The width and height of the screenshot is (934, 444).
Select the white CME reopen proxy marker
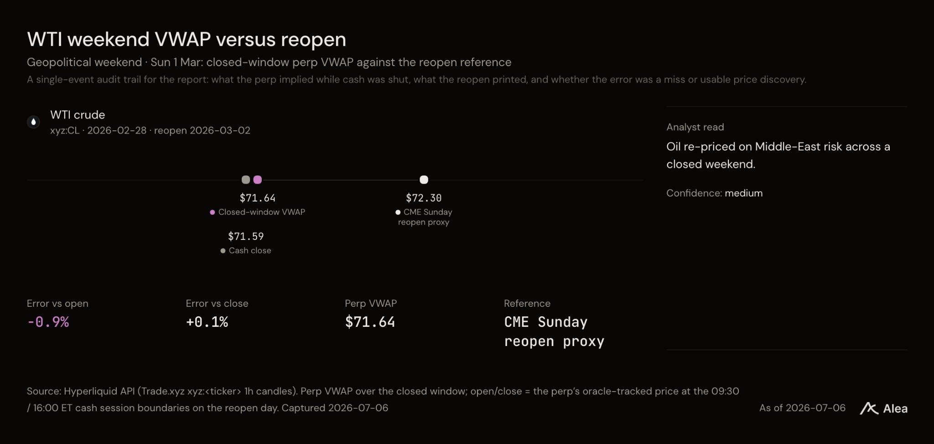tap(424, 180)
